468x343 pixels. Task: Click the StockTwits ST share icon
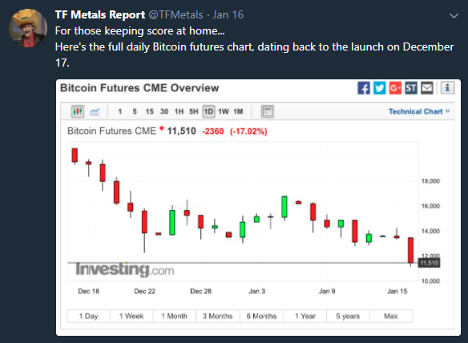pos(411,88)
